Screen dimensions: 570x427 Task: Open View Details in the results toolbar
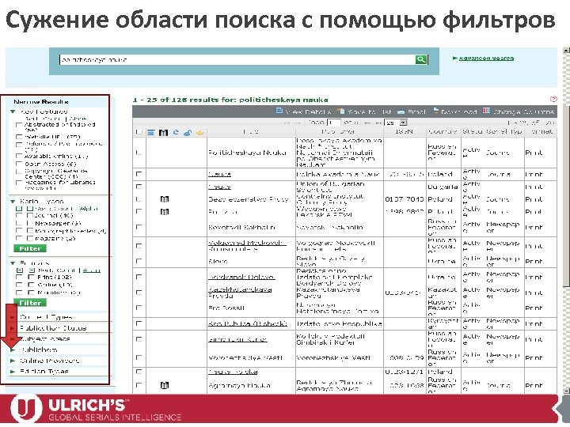tap(303, 111)
